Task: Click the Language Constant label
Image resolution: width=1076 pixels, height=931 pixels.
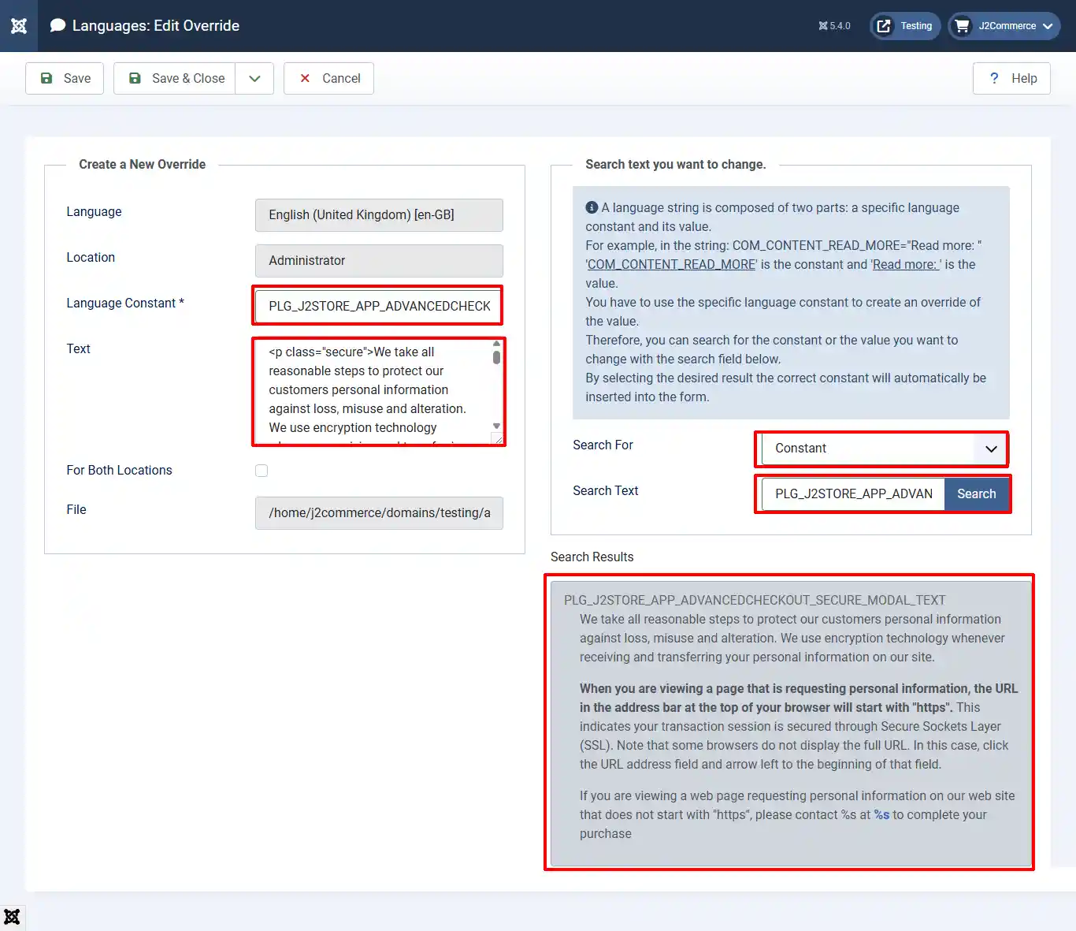Action: [x=125, y=303]
